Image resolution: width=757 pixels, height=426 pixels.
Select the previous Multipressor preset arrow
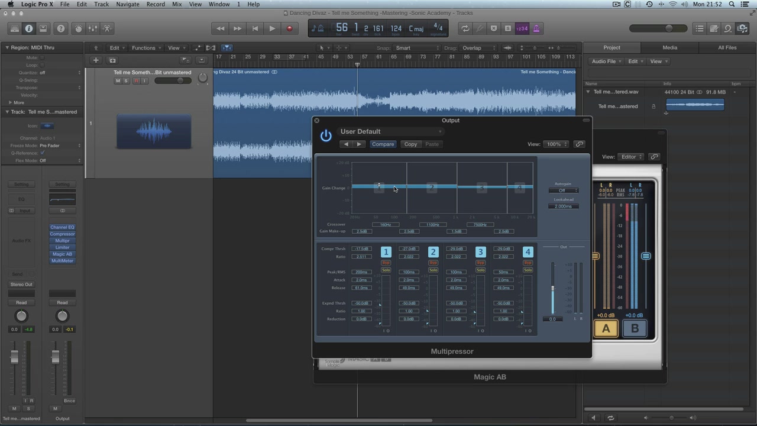coord(347,144)
